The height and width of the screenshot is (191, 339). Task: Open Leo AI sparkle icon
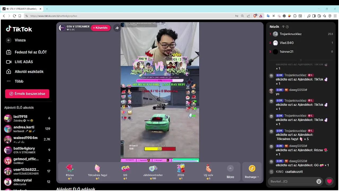(x=324, y=16)
